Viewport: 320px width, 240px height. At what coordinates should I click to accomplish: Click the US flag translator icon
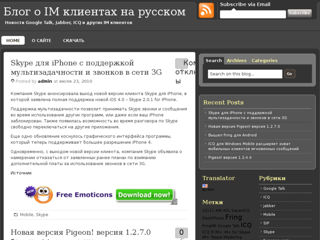(x=205, y=186)
